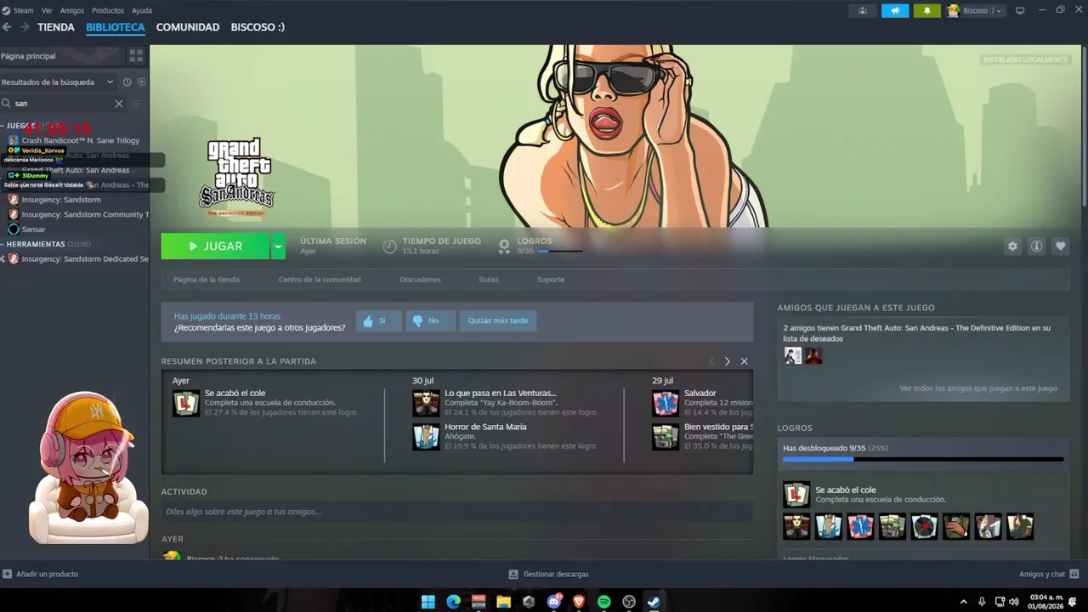The width and height of the screenshot is (1088, 612).
Task: Open the Ver menu
Action: pyautogui.click(x=47, y=10)
